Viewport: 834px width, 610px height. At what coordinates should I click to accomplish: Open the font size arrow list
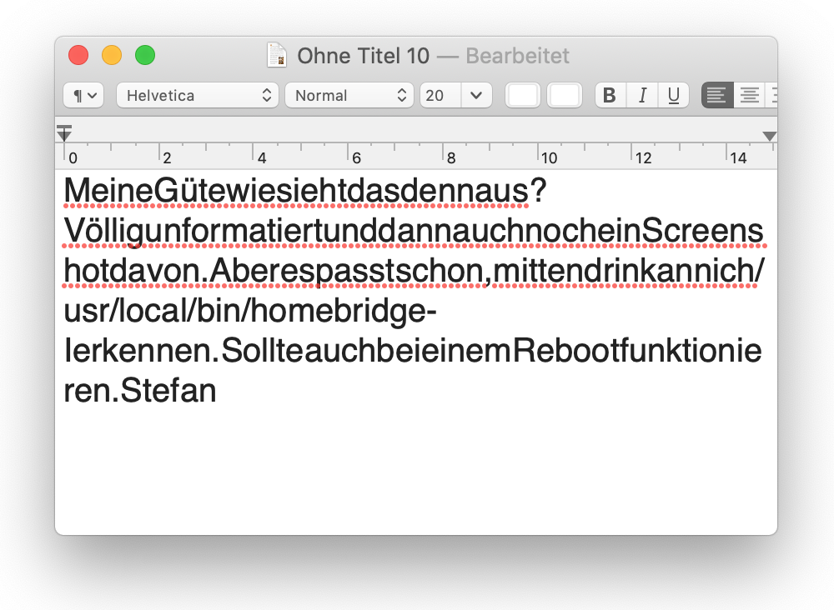pos(476,96)
